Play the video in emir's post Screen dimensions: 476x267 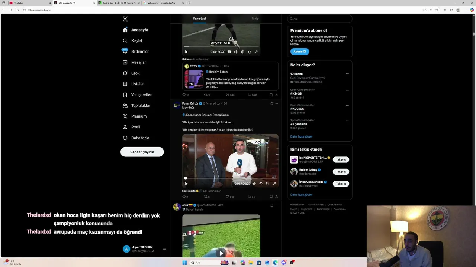pos(221,253)
